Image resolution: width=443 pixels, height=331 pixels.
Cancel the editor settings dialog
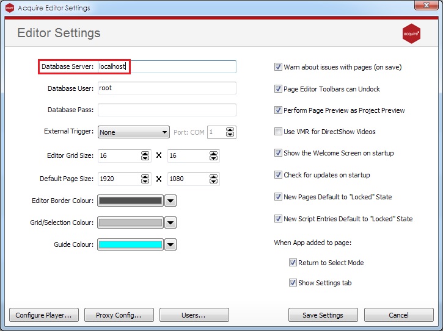[x=398, y=315]
